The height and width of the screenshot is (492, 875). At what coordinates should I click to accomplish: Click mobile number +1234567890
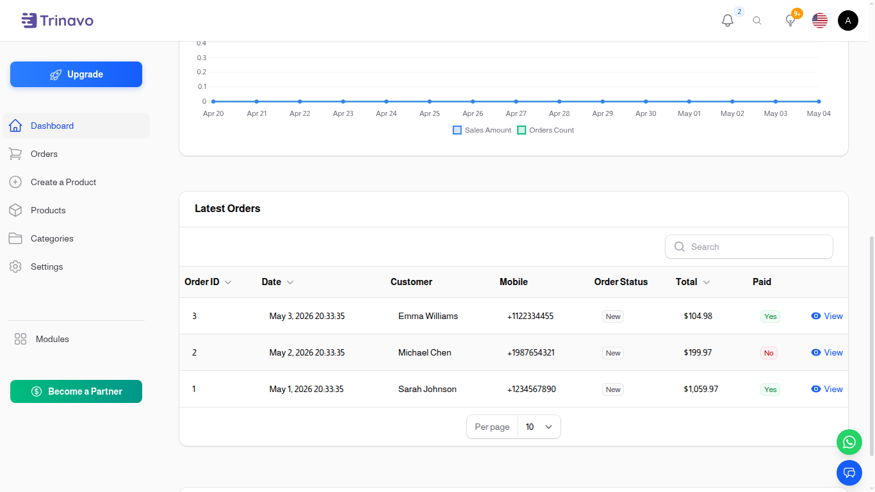pos(532,389)
